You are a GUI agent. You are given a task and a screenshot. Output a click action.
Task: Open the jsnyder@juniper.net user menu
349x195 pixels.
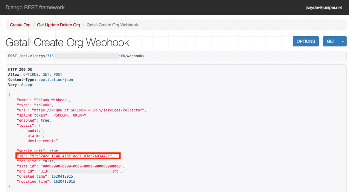[x=324, y=8]
